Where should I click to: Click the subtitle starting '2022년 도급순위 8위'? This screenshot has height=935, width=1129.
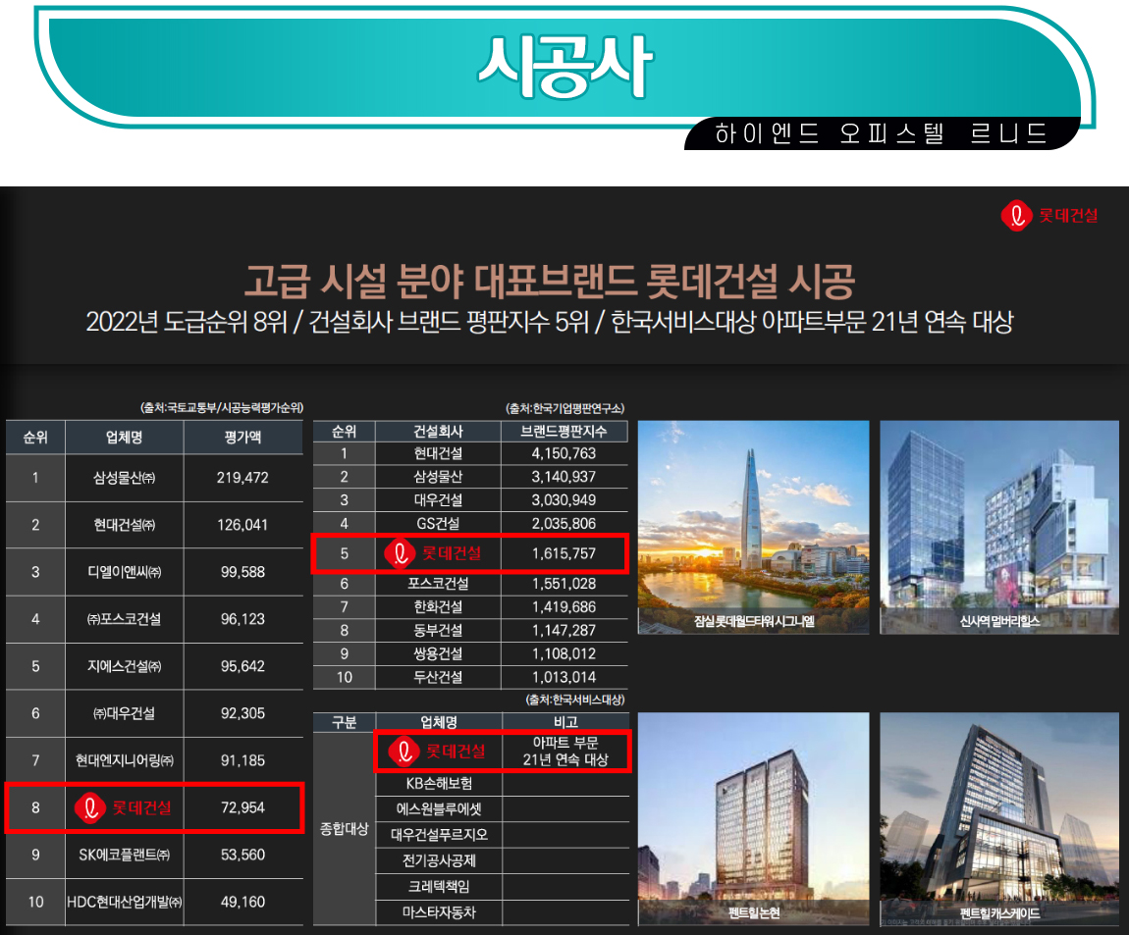pyautogui.click(x=550, y=322)
